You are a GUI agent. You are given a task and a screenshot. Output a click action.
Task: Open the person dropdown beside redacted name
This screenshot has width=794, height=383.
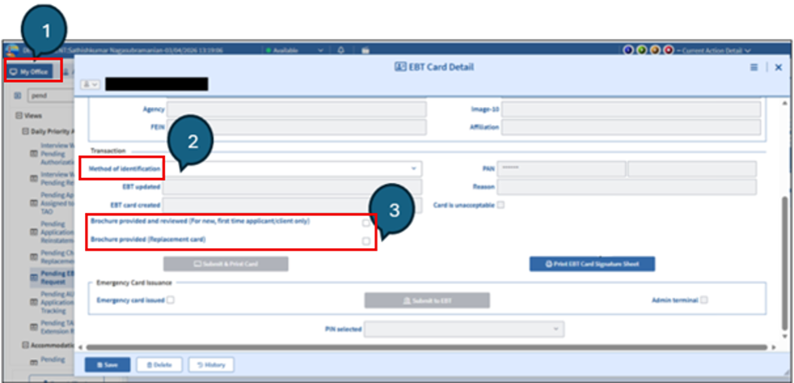point(90,84)
